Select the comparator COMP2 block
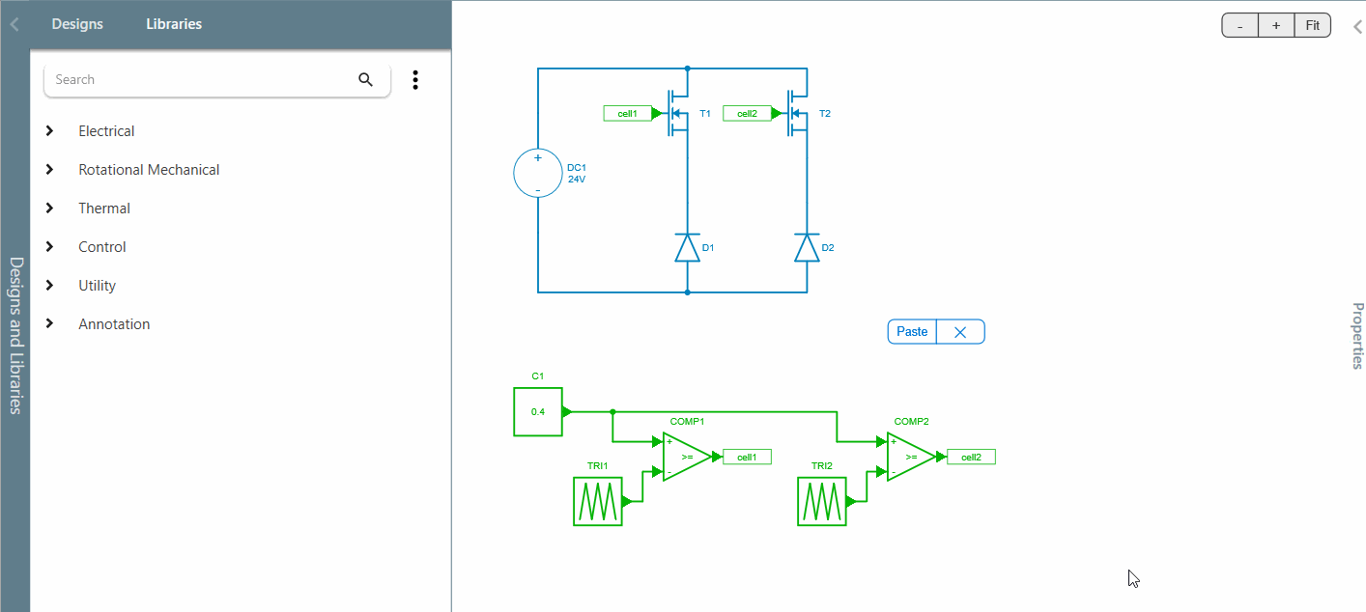This screenshot has height=612, width=1366. tap(908, 456)
